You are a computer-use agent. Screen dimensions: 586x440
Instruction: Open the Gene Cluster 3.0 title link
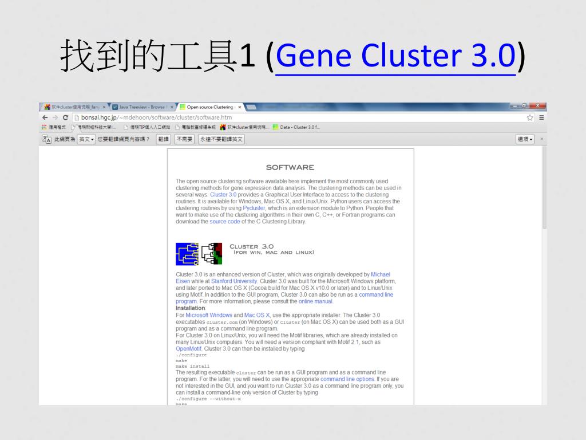coord(395,56)
